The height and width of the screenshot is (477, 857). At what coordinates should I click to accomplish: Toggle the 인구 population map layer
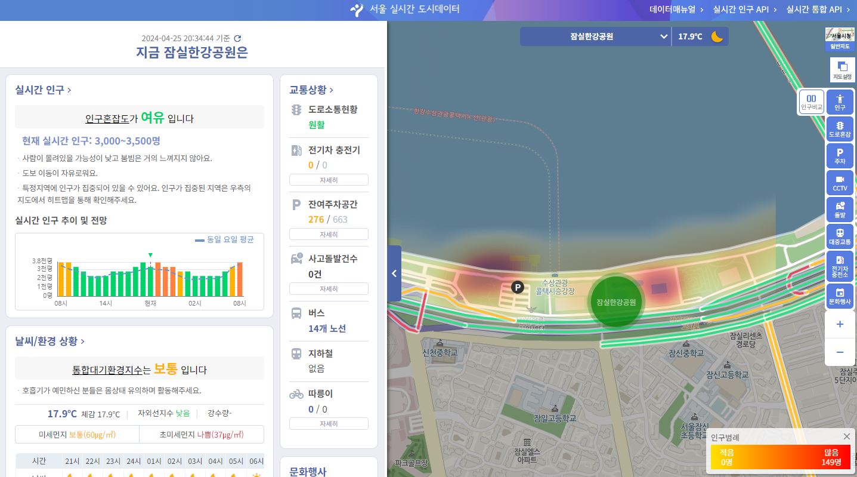[x=840, y=102]
